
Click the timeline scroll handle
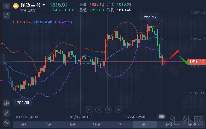coord(161,116)
